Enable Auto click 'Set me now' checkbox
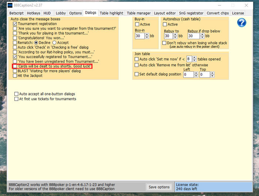259x196 pixels. (x=137, y=59)
